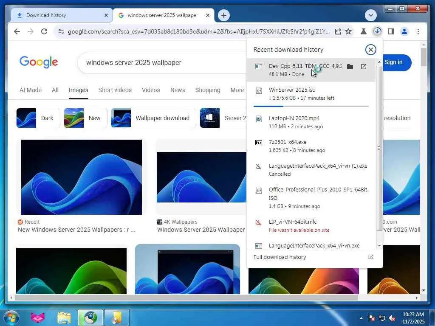Image resolution: width=435 pixels, height=326 pixels.
Task: Open tab search dropdown arrow
Action: coord(370,15)
